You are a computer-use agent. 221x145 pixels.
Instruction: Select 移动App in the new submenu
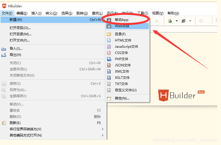(x=127, y=20)
